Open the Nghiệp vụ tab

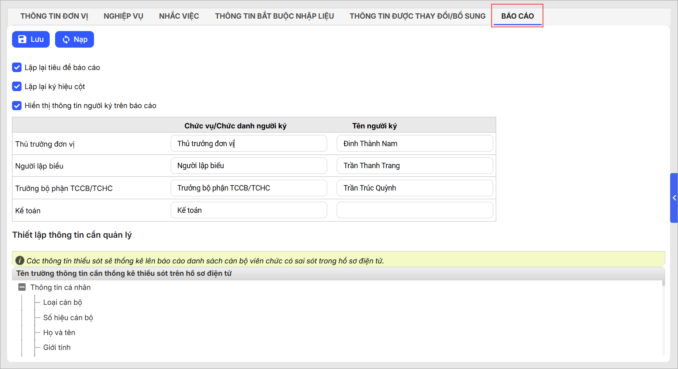click(x=123, y=16)
